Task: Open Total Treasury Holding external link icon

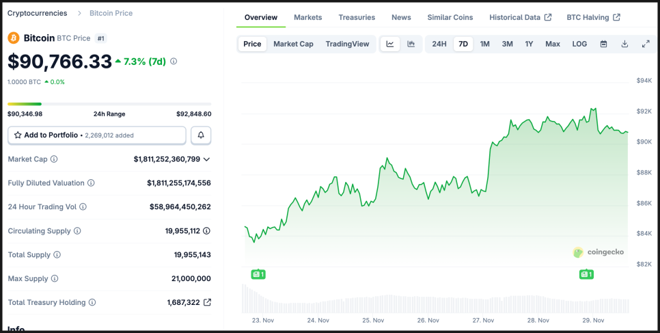Action: tap(207, 302)
